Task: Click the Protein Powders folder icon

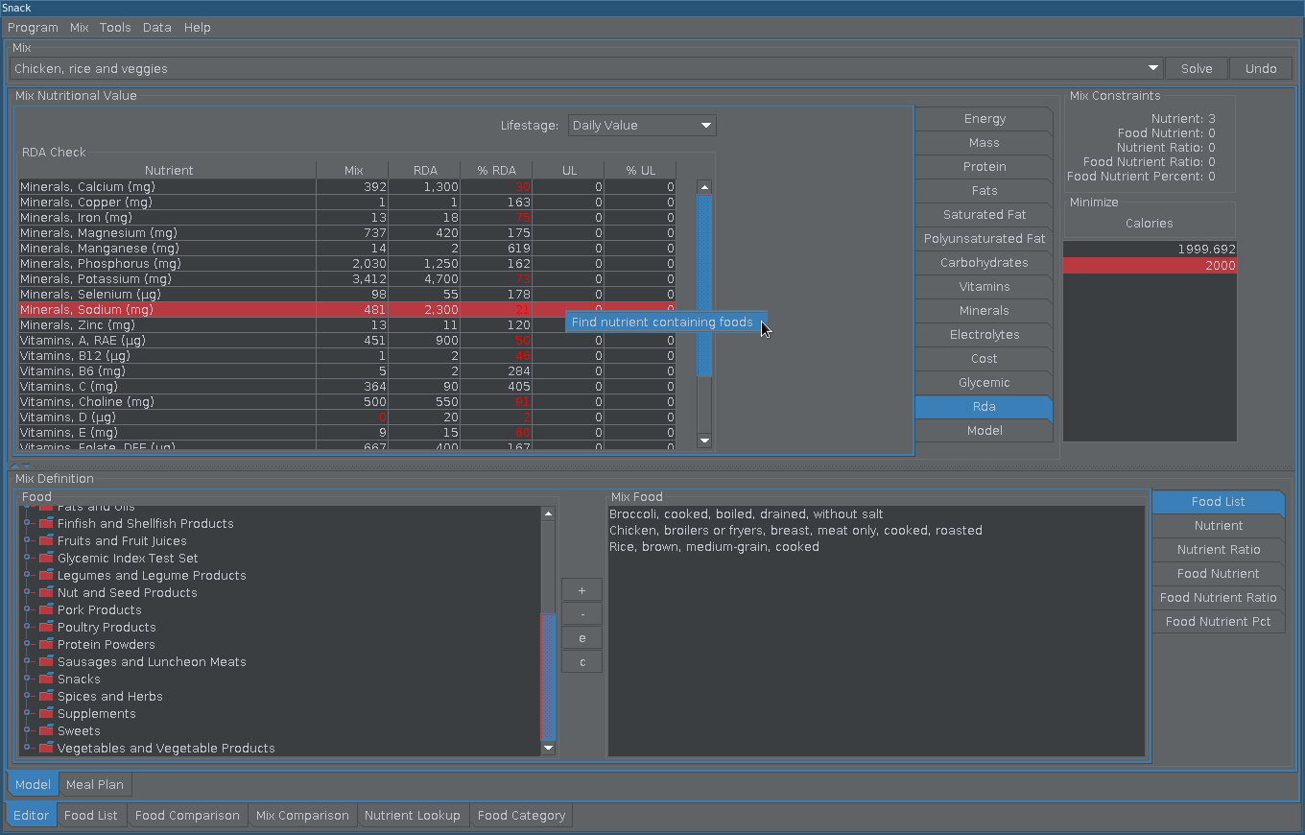Action: coord(45,644)
